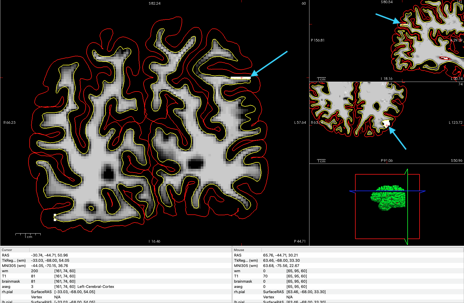Select the white edited voxels at the main view cursor
Viewport: 464px width, 303px height.
point(241,78)
